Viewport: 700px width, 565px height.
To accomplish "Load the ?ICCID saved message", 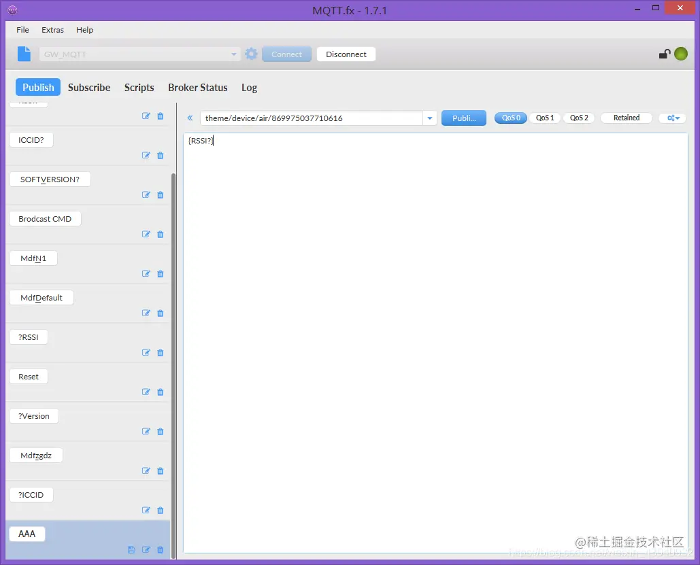I will coord(31,495).
